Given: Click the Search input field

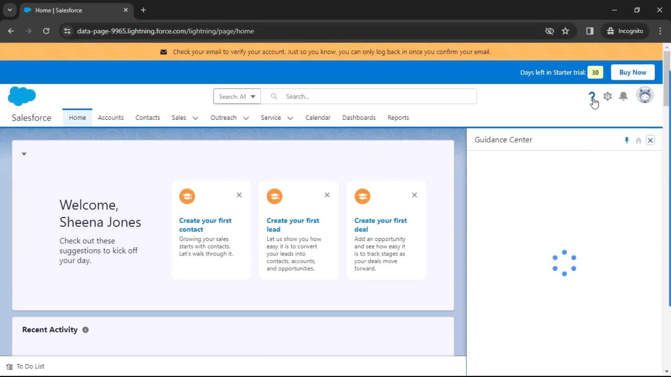Looking at the screenshot, I should coord(369,96).
